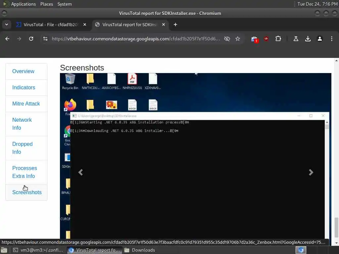Open the Network Info section

point(22,124)
